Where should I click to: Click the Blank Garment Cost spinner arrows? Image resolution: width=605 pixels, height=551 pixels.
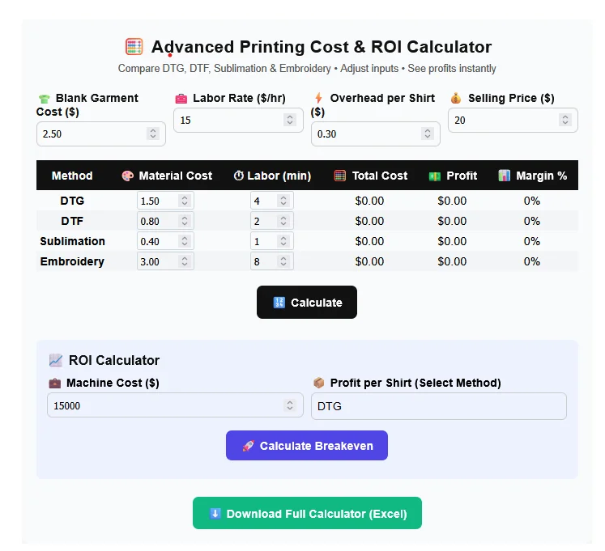pyautogui.click(x=152, y=134)
